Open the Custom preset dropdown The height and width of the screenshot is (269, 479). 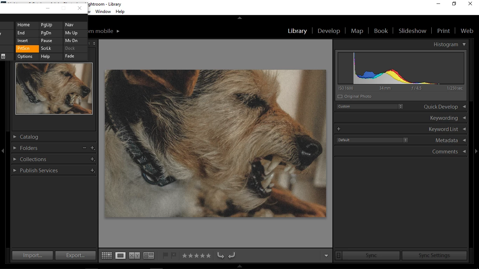pos(370,106)
